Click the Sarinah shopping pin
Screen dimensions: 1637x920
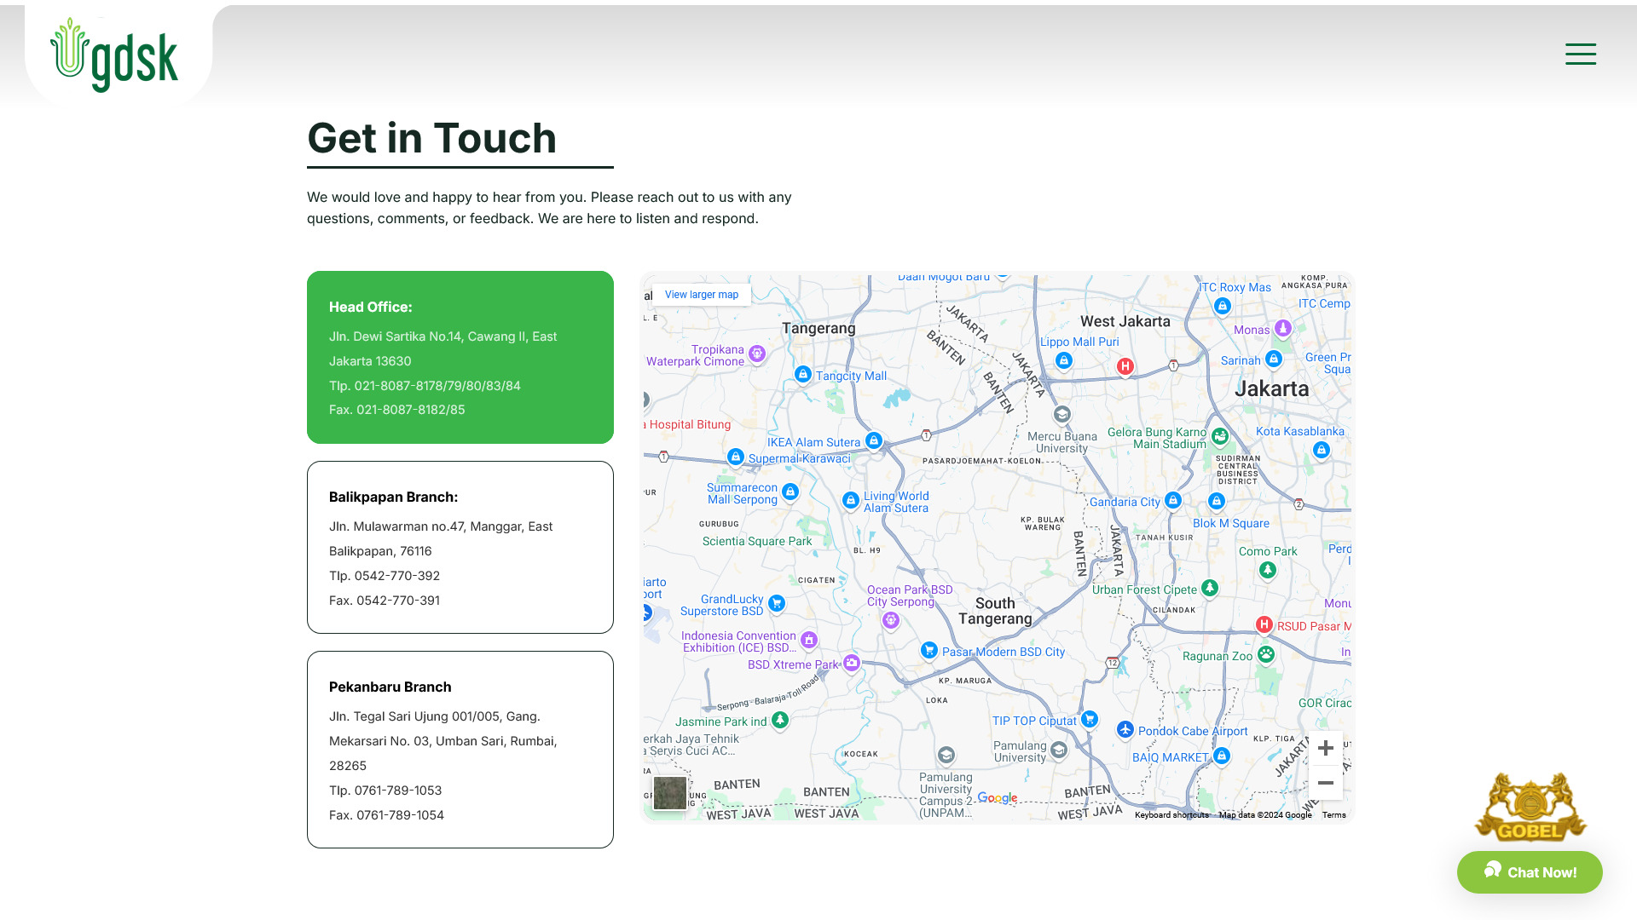(x=1273, y=359)
